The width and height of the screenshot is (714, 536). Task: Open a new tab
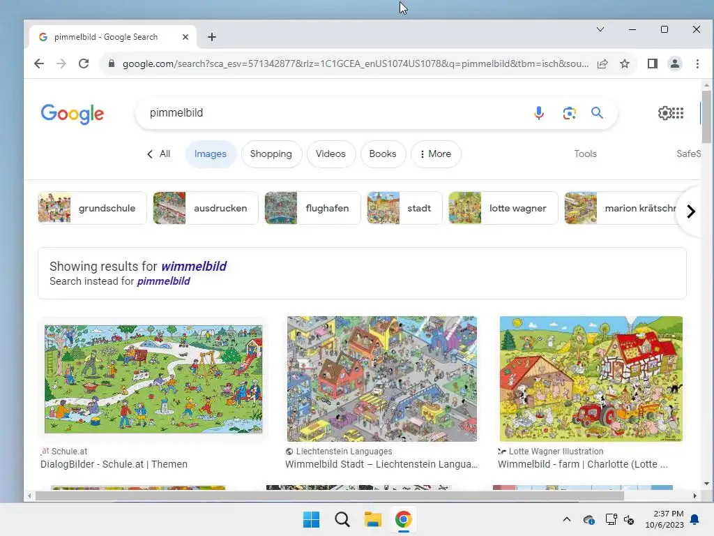pos(212,37)
